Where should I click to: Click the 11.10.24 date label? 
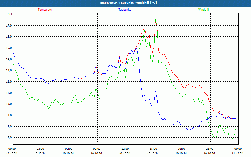(x=238, y=154)
